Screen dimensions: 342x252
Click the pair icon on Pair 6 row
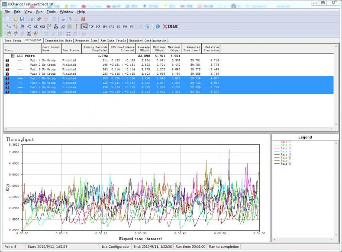(x=7, y=83)
